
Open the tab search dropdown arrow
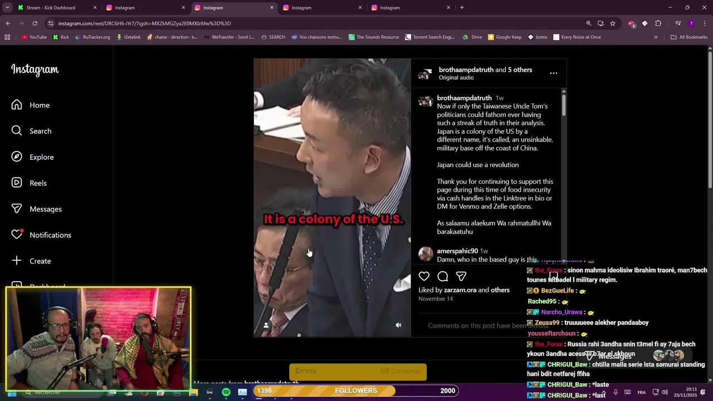[x=8, y=8]
